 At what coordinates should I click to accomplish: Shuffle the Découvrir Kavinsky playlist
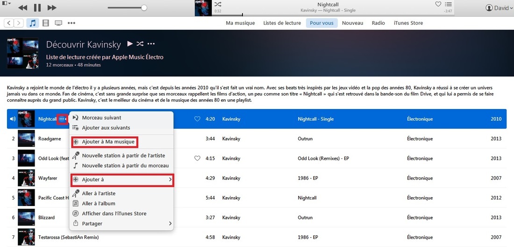click(140, 43)
